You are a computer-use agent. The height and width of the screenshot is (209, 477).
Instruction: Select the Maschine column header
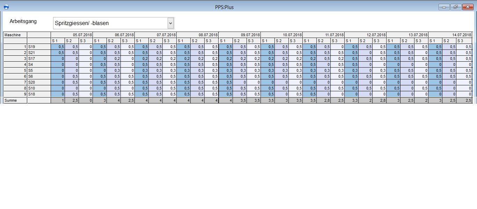15,35
